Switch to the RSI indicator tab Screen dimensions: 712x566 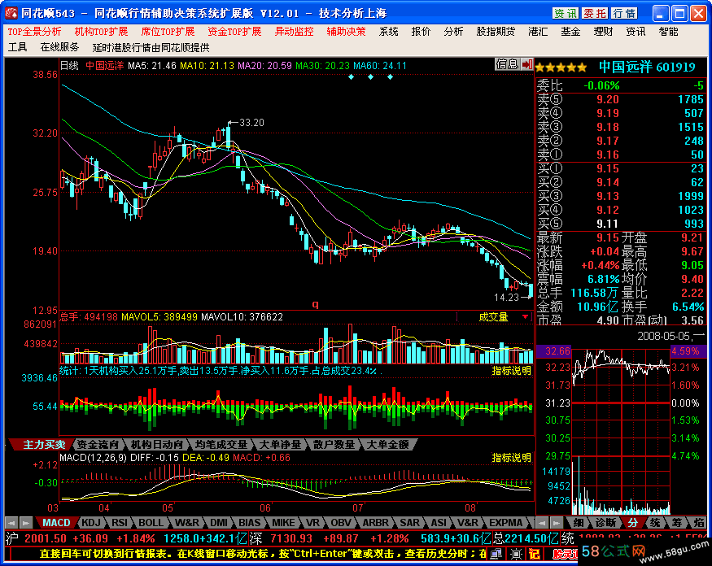120,523
